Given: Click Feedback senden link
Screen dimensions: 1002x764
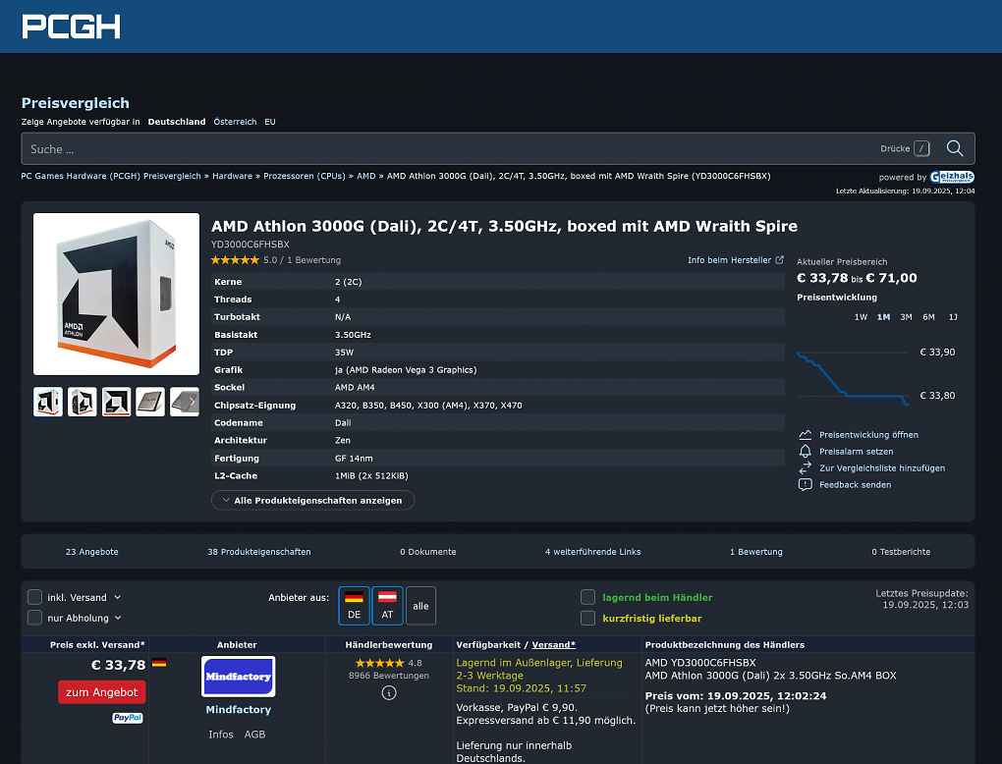Looking at the screenshot, I should pyautogui.click(x=855, y=485).
